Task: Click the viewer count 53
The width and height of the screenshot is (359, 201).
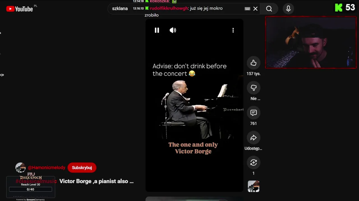Action: (x=350, y=8)
